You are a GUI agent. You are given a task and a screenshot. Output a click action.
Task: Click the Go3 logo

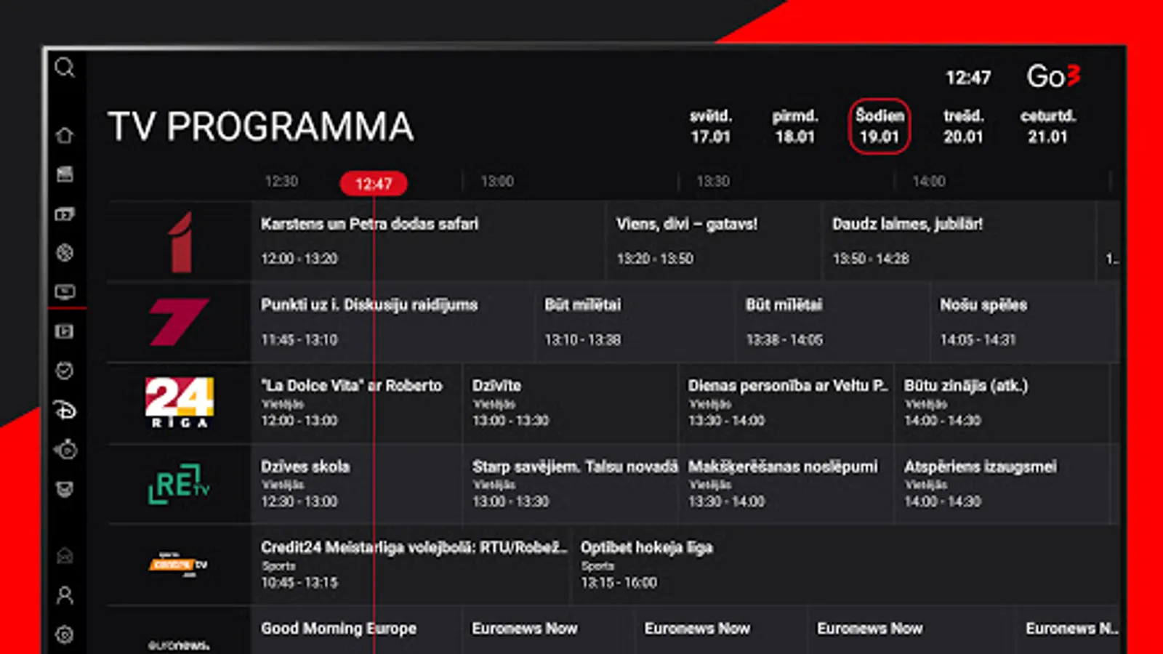point(1053,76)
